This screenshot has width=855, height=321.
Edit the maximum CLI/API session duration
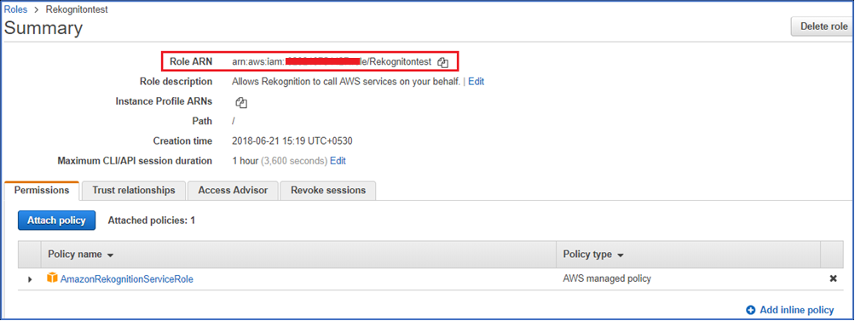[x=338, y=161]
